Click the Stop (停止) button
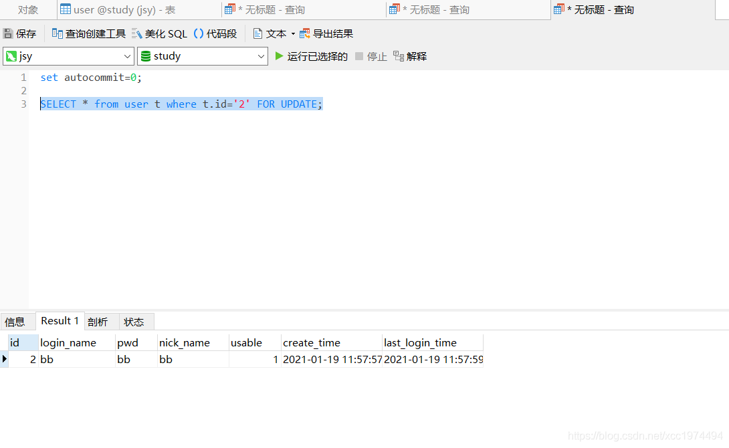The image size is (729, 448). tap(371, 56)
